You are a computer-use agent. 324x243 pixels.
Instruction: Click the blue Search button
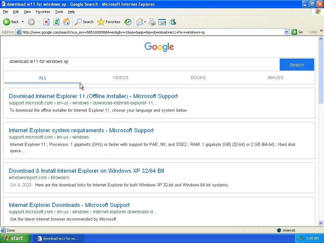[x=297, y=65]
